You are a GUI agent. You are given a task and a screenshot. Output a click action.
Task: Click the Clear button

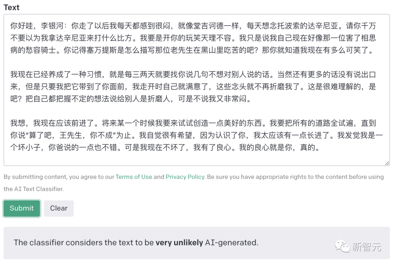(58, 208)
